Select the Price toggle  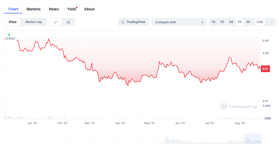(13, 22)
